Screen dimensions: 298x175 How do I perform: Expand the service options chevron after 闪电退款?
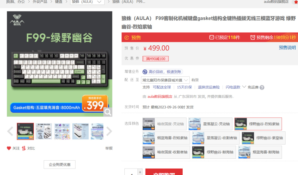[244, 87]
